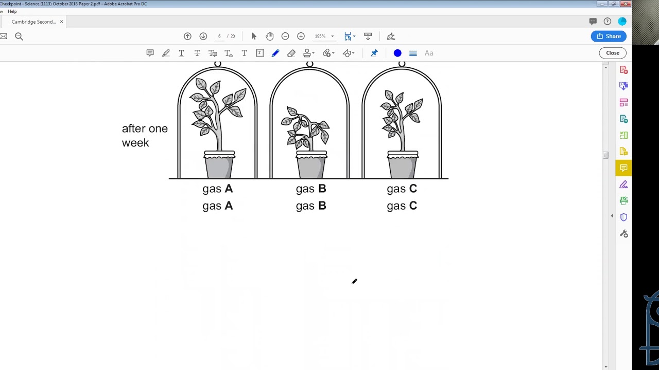The height and width of the screenshot is (370, 659).
Task: Open the line thickness option
Action: point(413,53)
